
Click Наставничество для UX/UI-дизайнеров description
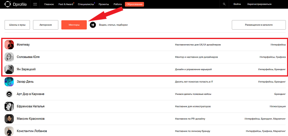198,45
